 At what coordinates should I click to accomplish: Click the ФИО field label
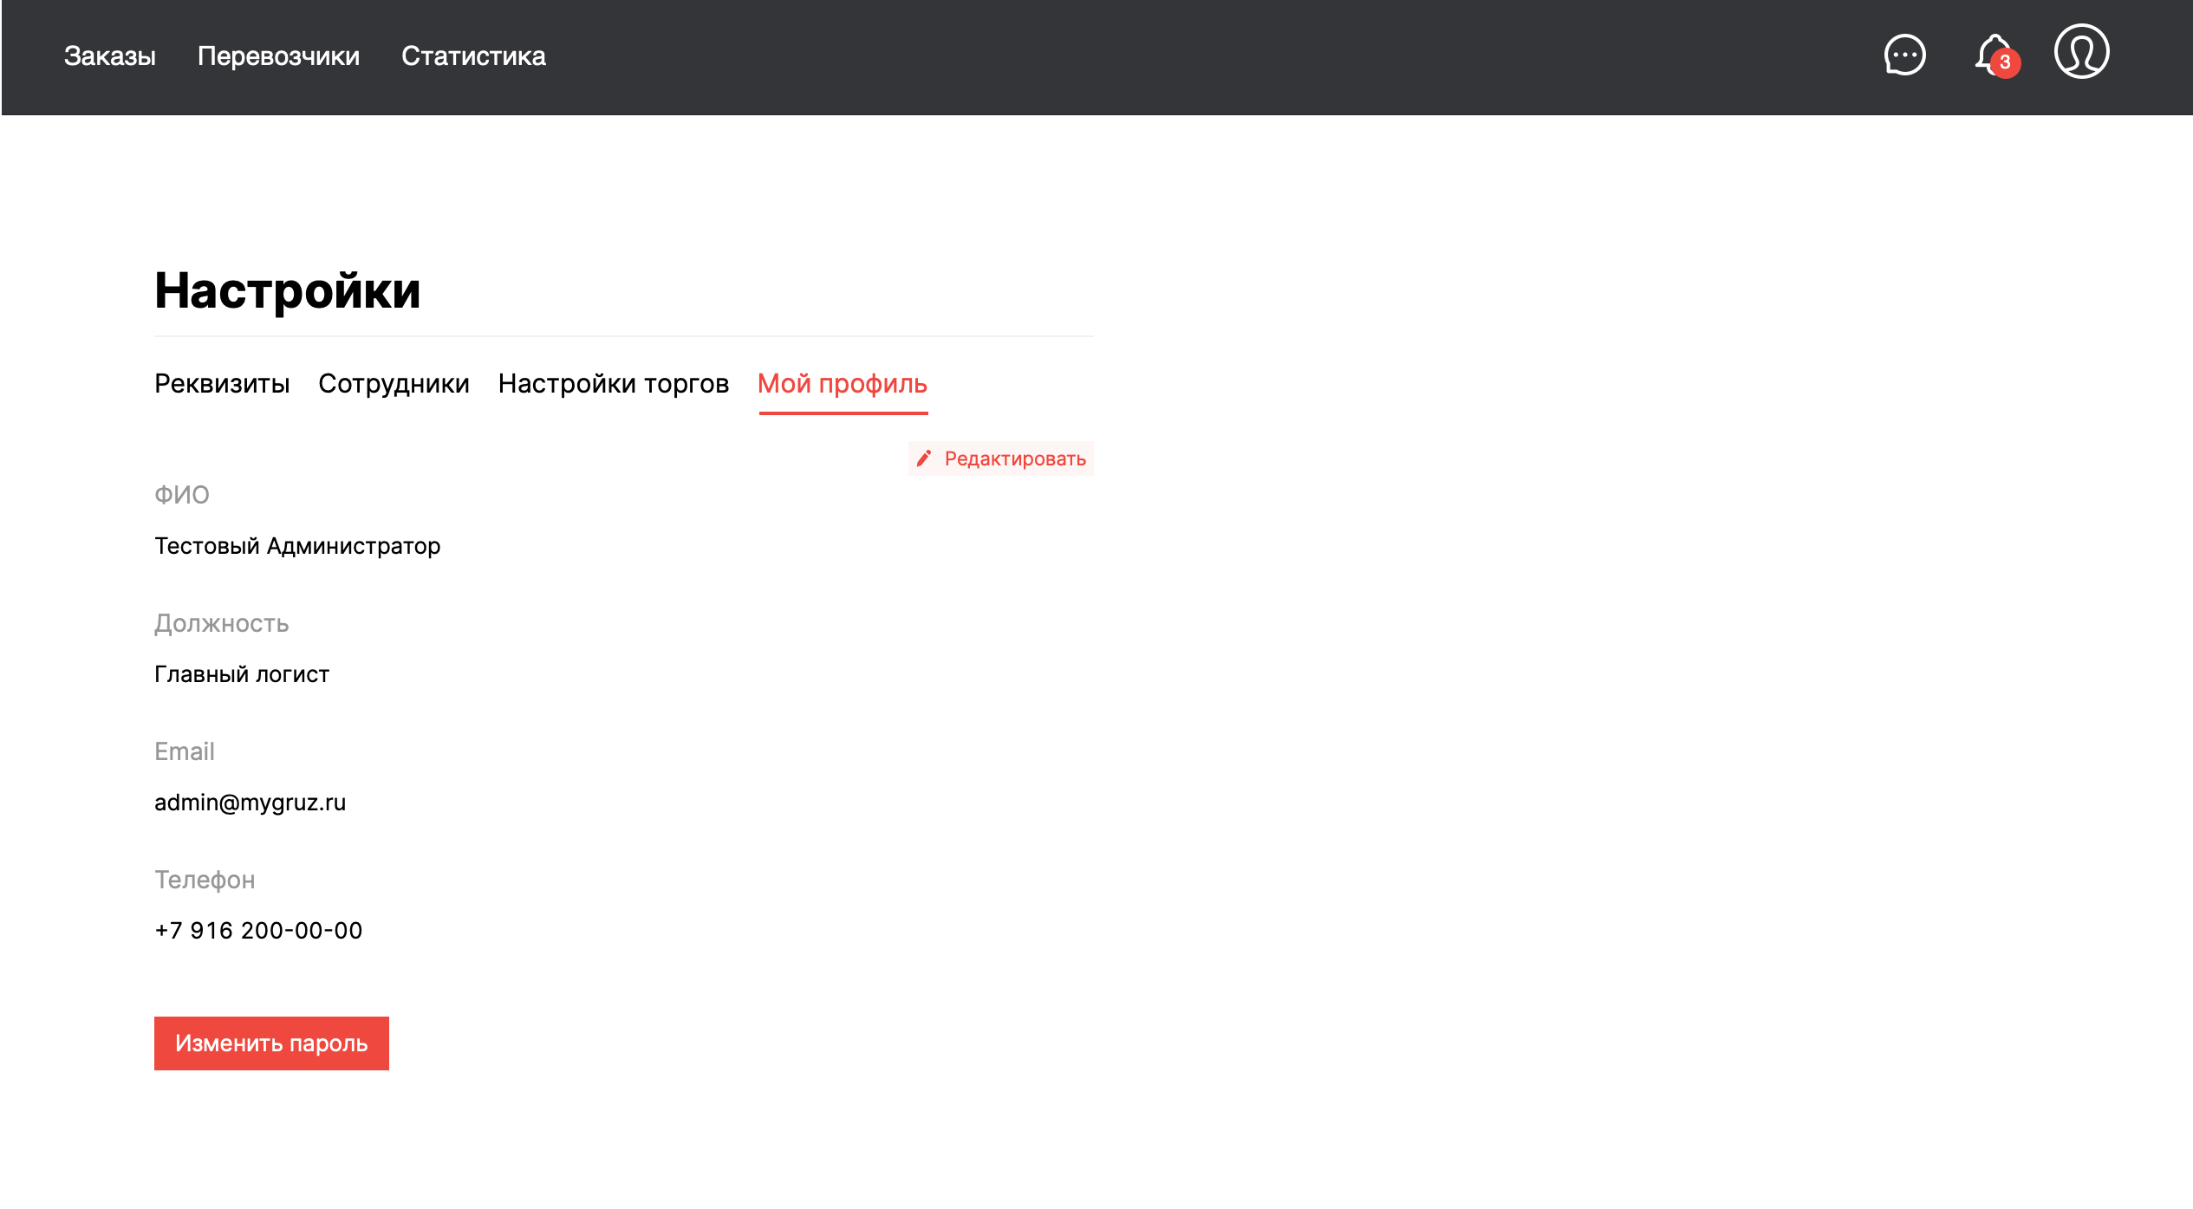[181, 495]
